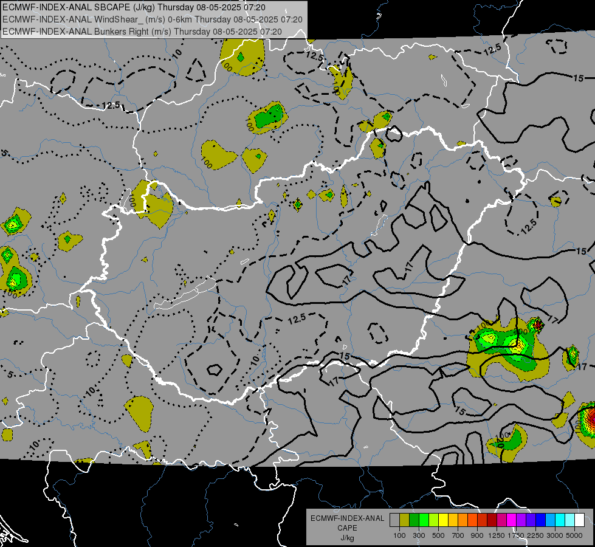This screenshot has height=547, width=595.
Task: Click the orange legend swatch
Action: [463, 520]
